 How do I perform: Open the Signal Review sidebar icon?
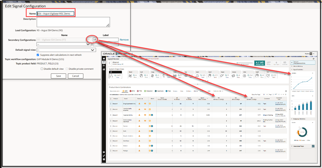[104, 62]
